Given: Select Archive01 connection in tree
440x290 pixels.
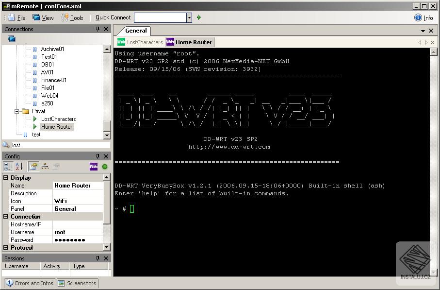Looking at the screenshot, I should 52,49.
